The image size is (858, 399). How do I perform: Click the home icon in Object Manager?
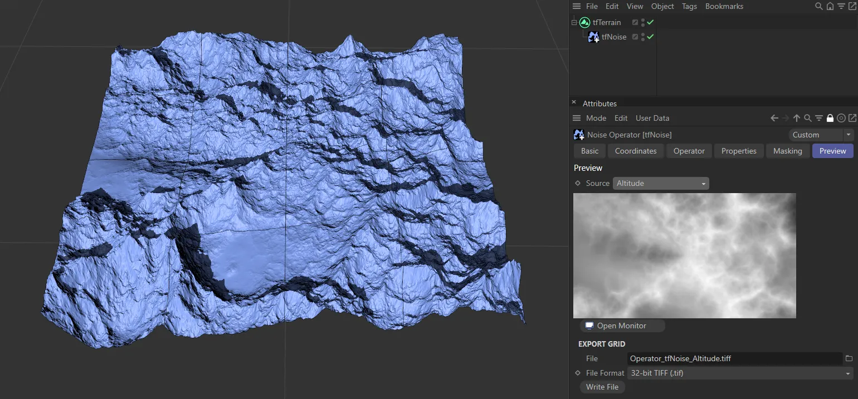click(830, 7)
